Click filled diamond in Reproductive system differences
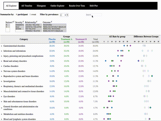 click(152, 76)
